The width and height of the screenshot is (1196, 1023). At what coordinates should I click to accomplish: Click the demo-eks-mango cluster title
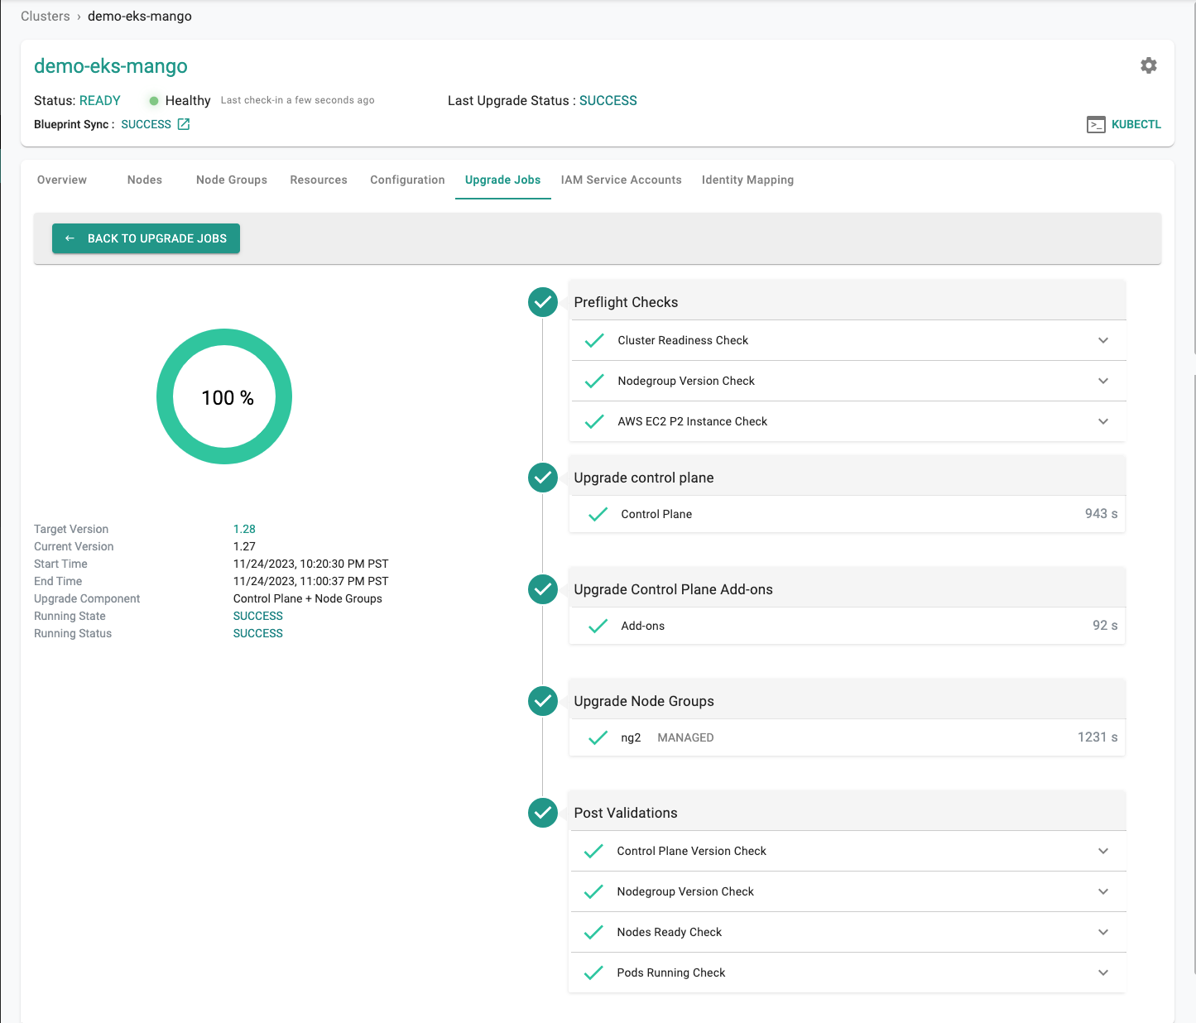[x=111, y=66]
